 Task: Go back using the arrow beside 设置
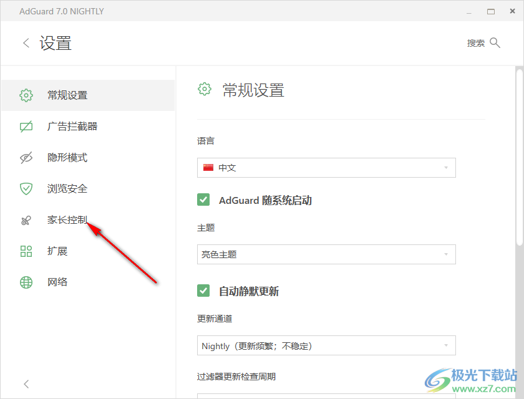click(26, 43)
